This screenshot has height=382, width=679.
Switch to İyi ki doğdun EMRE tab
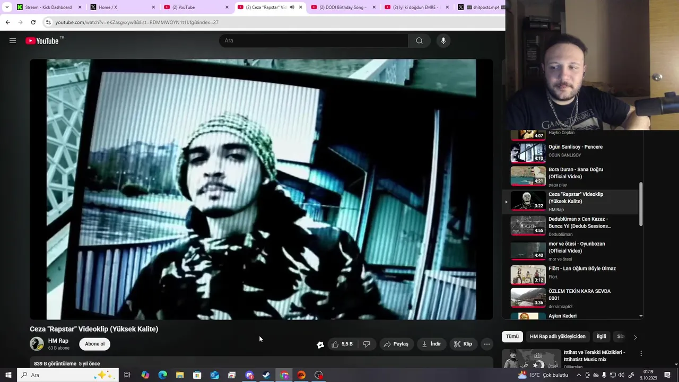click(416, 7)
